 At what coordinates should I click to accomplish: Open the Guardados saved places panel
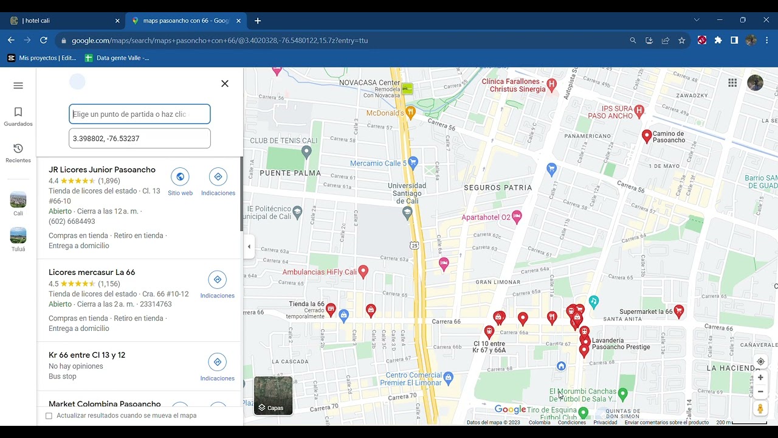pos(18,117)
